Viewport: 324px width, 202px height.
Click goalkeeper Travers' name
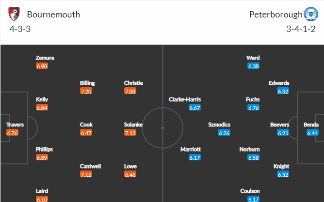[x=15, y=124]
